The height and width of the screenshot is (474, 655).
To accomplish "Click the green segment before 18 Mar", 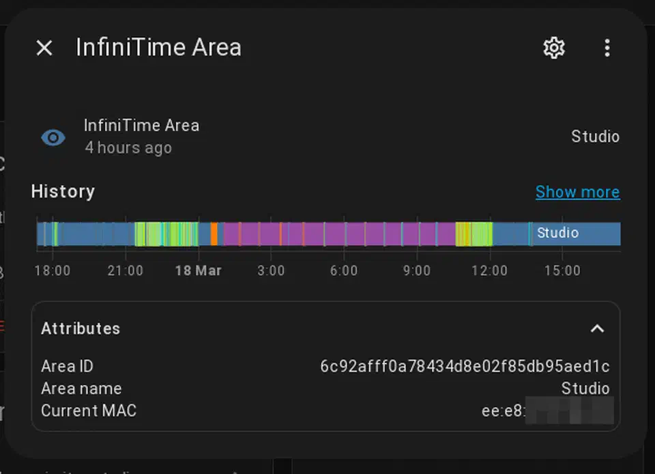I will coord(166,234).
